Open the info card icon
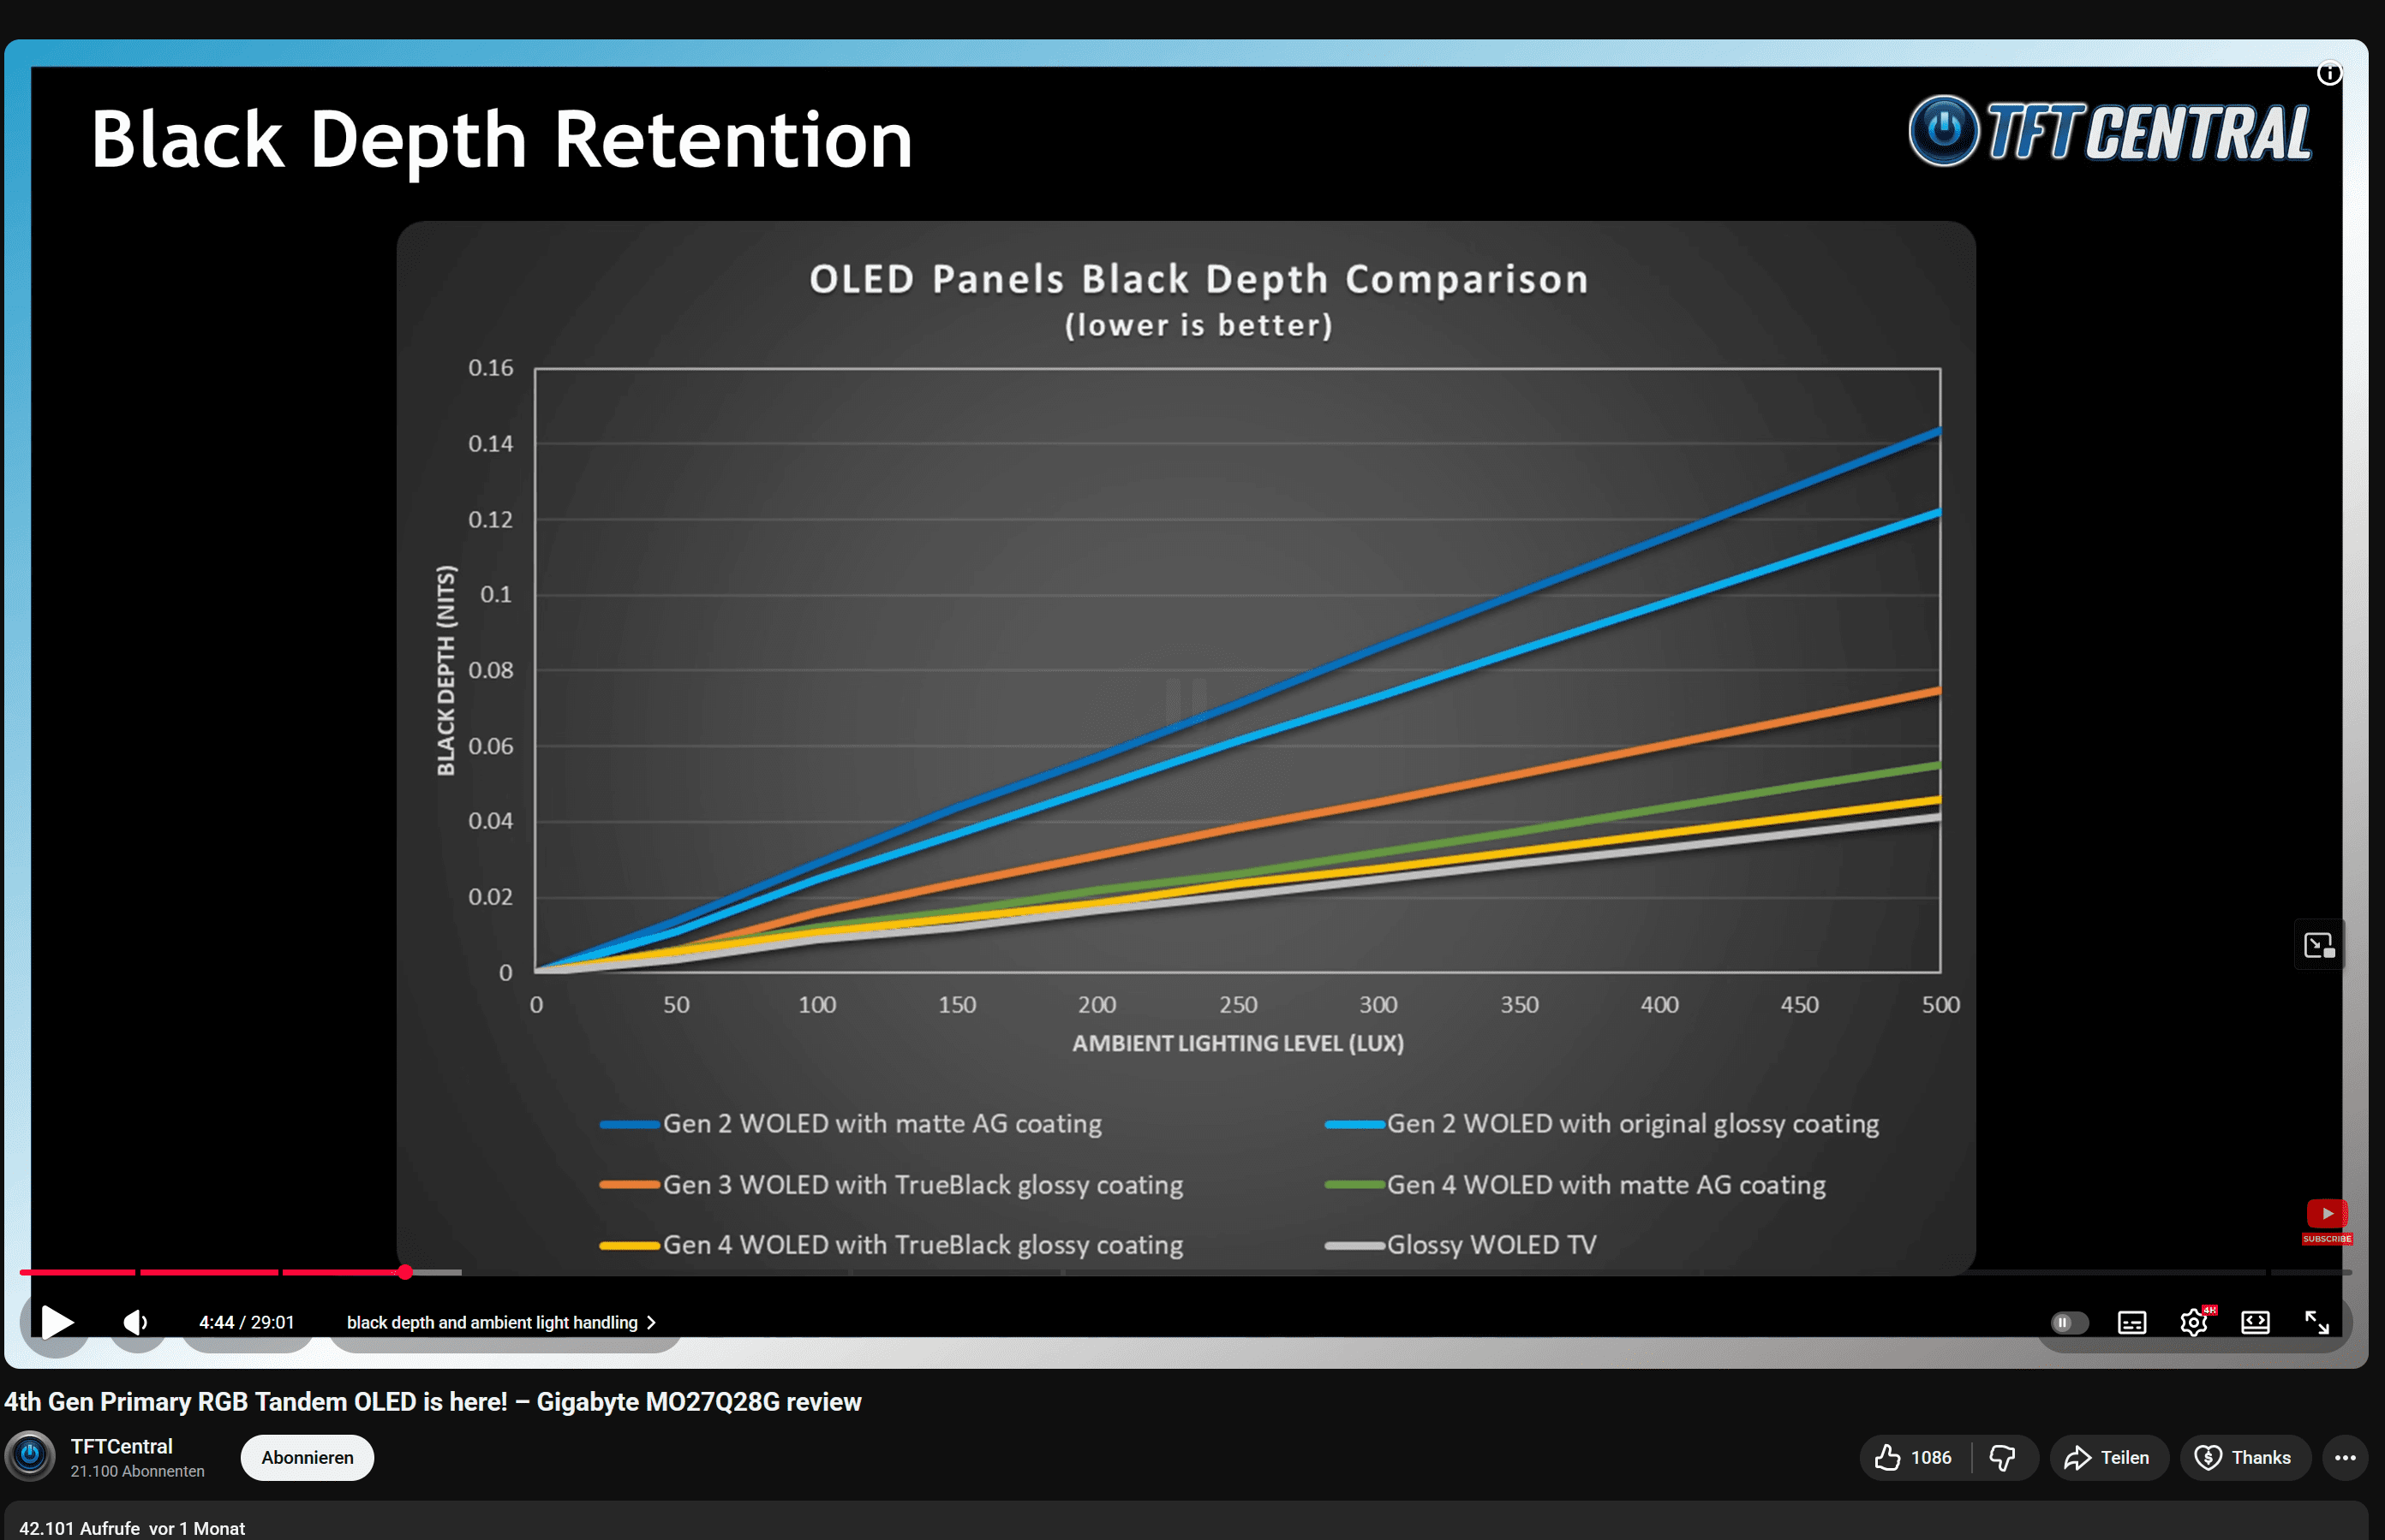Viewport: 2385px width, 1540px height. point(2329,73)
